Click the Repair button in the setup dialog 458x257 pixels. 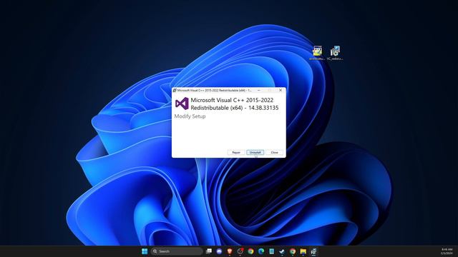click(x=235, y=152)
